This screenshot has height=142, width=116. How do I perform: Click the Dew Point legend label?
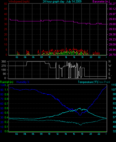104,82
